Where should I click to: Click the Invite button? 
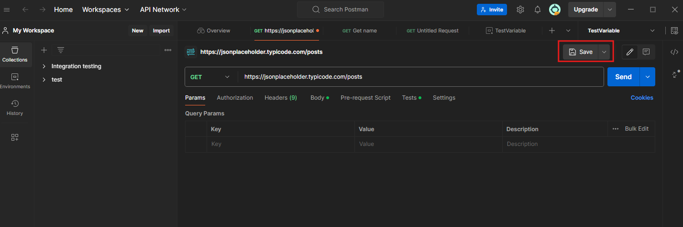492,10
